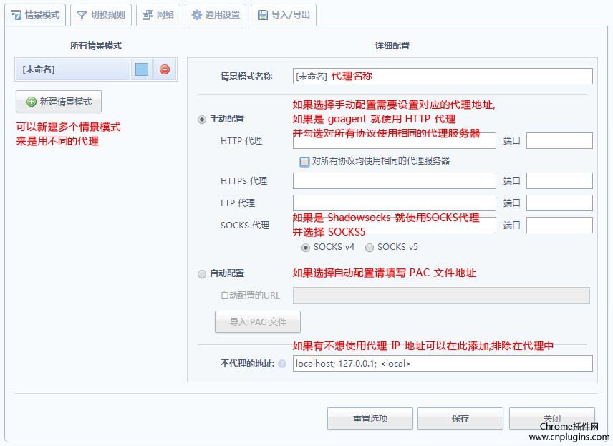Click the help icon beside 不代理的地址
The image size is (613, 446).
[x=282, y=364]
